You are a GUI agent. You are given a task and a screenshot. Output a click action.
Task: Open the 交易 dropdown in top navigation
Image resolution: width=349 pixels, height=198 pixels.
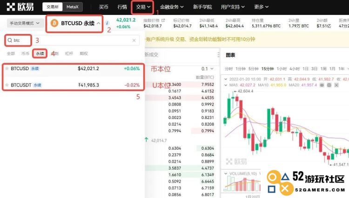[x=143, y=7]
